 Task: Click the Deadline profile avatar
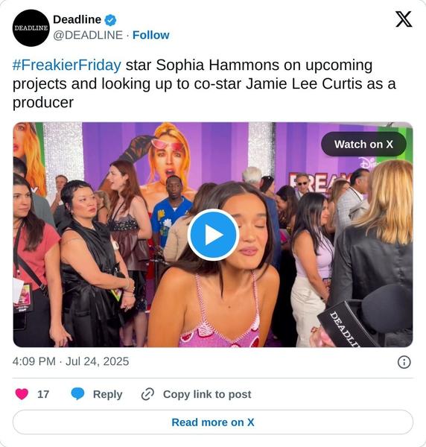[31, 28]
